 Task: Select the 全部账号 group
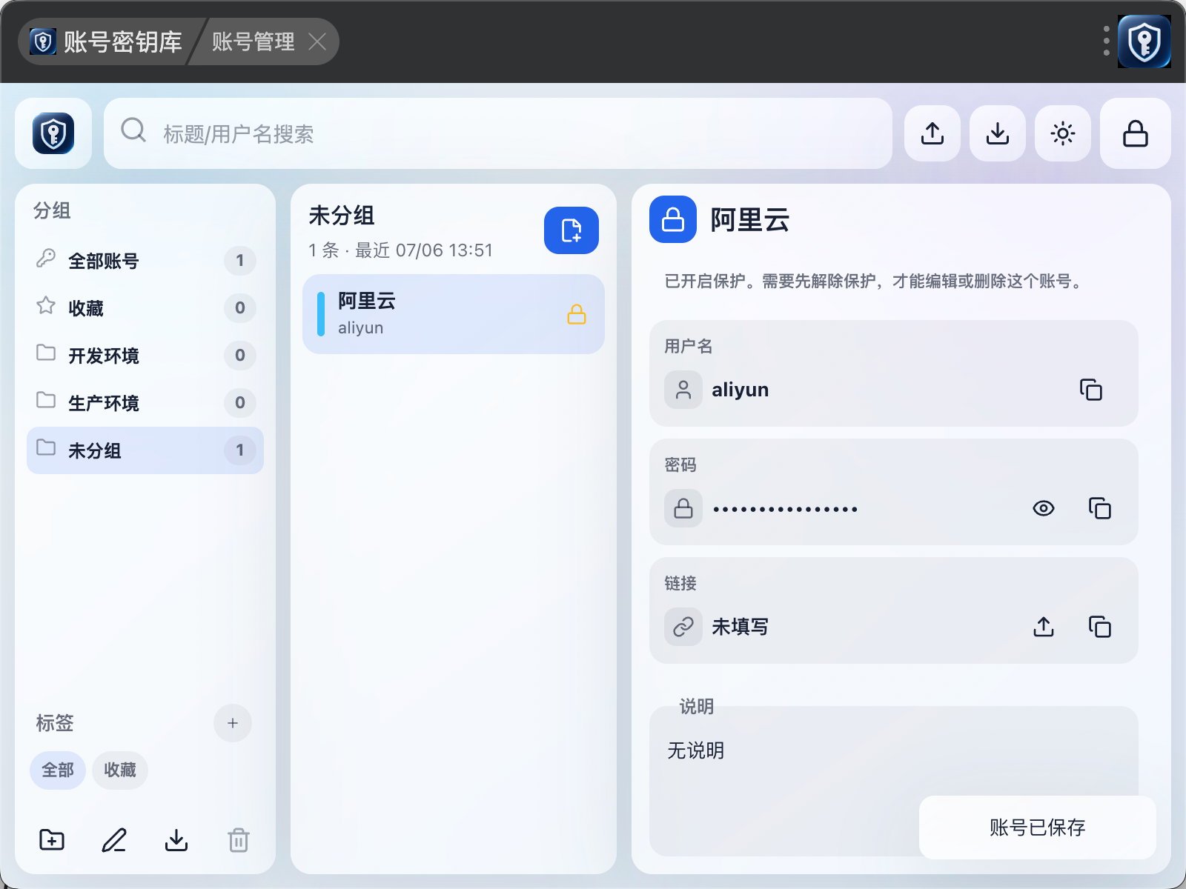(x=145, y=261)
